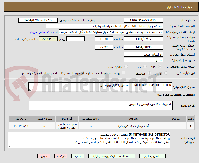Click the تعداد / مقدار column header

[x=44, y=119]
